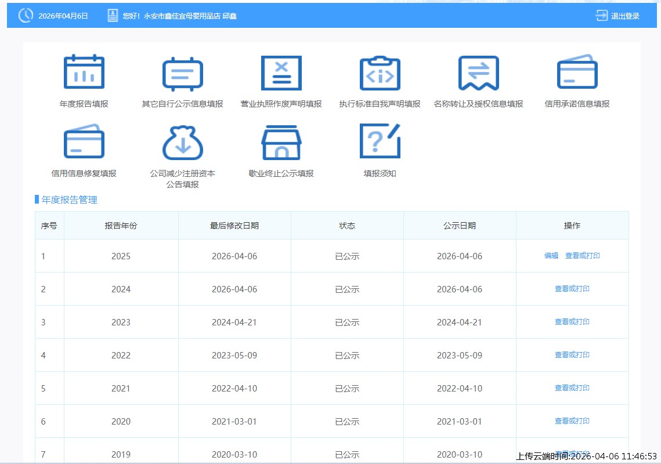Image resolution: width=661 pixels, height=464 pixels.
Task: Open the 填报须知 question mark icon
Action: [x=380, y=142]
